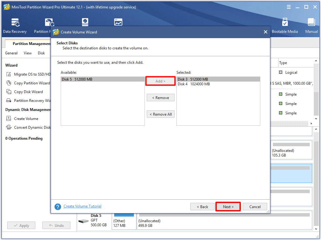The width and height of the screenshot is (321, 240).
Task: Open the Partition Recovery Wizard in sidebar
Action: pos(32,101)
